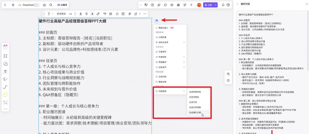Expand 内容提炼 submenu

(x=170, y=91)
